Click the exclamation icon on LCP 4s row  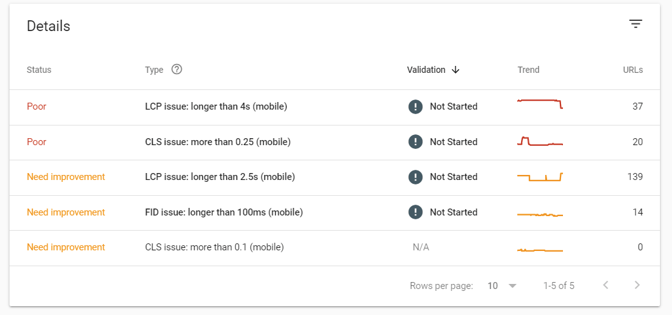click(415, 106)
